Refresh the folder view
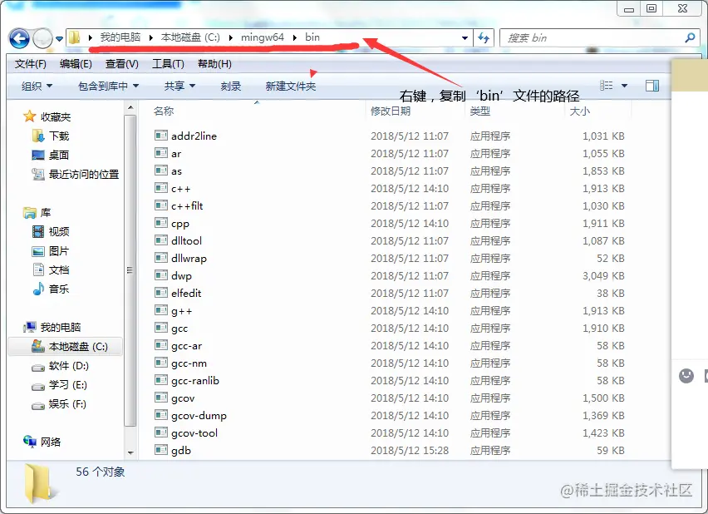708x514 pixels. (x=483, y=37)
